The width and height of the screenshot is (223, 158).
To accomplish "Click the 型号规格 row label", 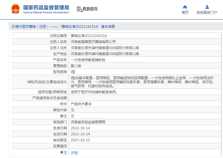I will pyautogui.click(x=60, y=72).
